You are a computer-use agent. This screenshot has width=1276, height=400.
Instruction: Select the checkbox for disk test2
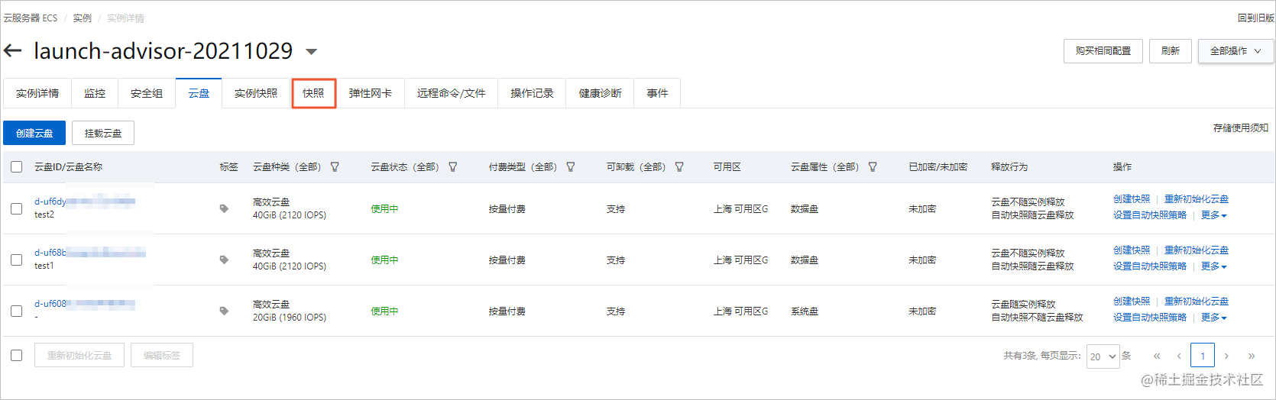17,208
